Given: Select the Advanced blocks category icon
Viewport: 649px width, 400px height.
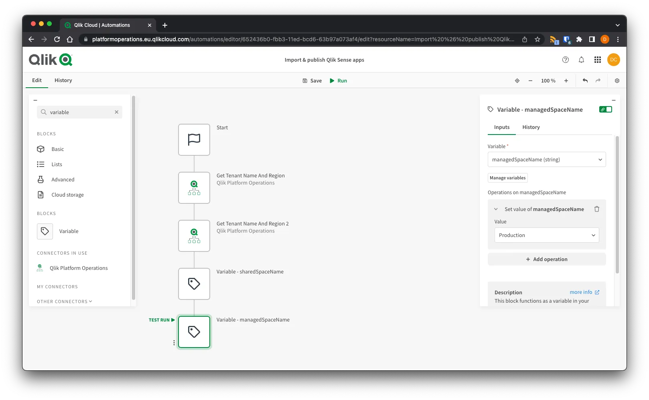Looking at the screenshot, I should 41,179.
